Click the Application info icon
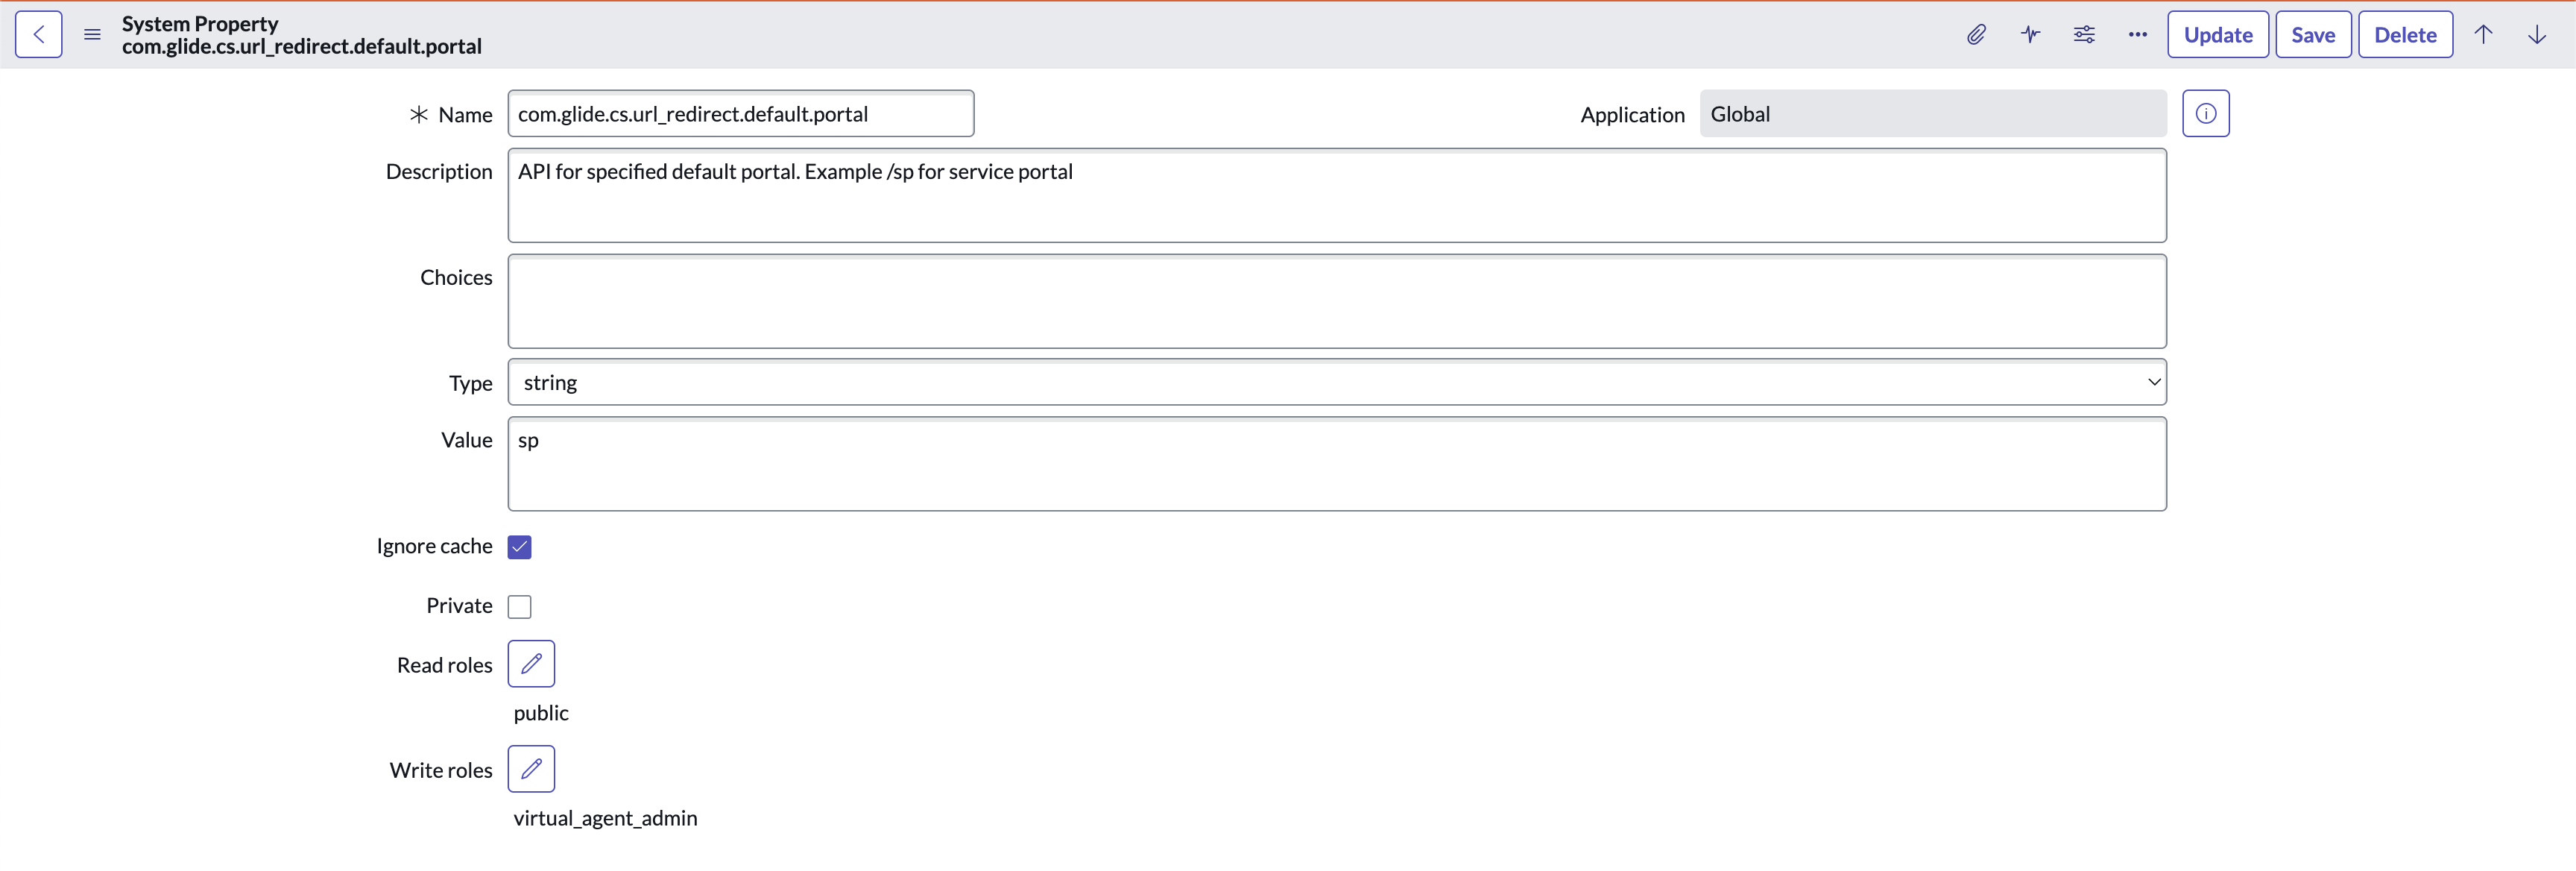 click(2205, 114)
